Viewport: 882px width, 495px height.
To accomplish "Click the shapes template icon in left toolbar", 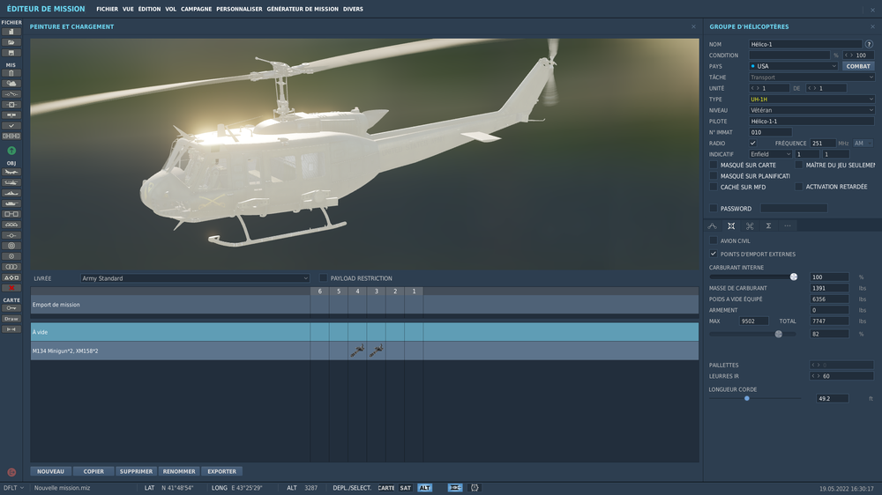I will (11, 277).
